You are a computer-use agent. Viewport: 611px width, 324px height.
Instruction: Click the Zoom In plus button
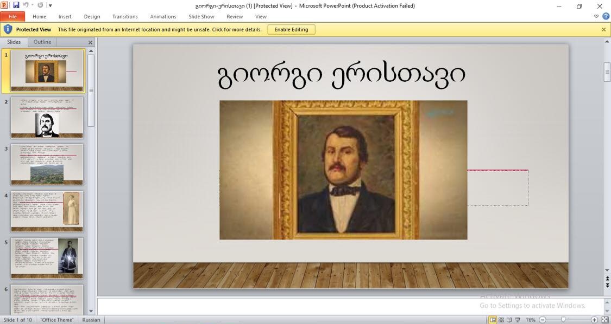[594, 320]
